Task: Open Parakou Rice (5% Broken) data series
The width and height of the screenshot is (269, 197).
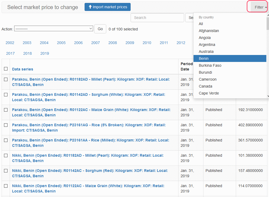Action: pos(89,128)
